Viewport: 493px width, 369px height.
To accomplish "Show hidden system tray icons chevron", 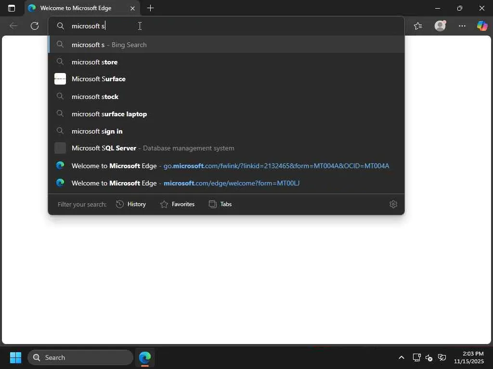I will [402, 357].
